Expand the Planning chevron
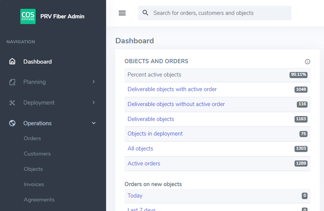This screenshot has width=324, height=211. click(x=93, y=82)
